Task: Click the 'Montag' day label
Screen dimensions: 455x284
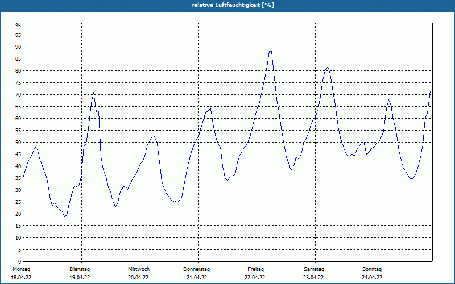Action: (x=21, y=269)
